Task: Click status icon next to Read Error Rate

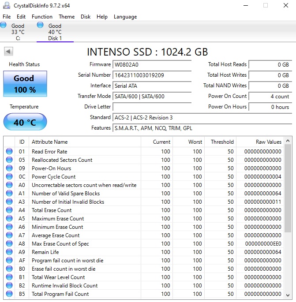Action: (9, 152)
